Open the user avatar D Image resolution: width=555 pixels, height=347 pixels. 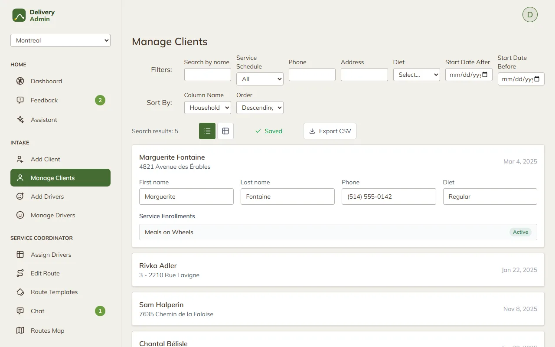[x=530, y=14]
